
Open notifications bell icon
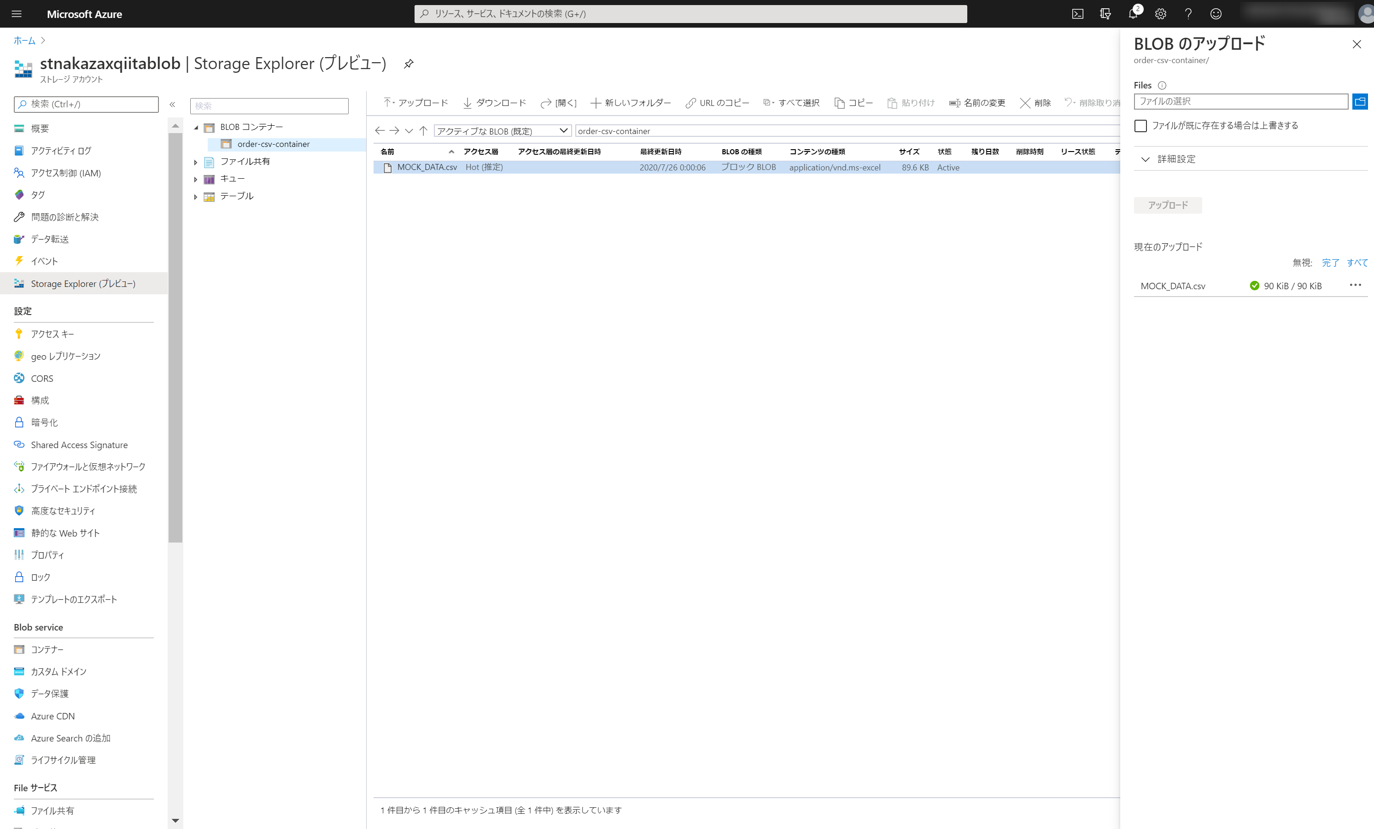tap(1133, 14)
